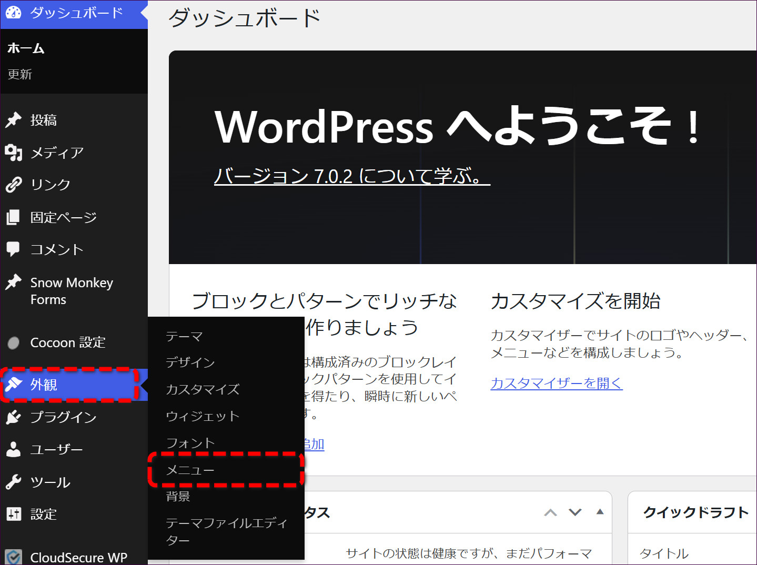Screen dimensions: 757x565
Task: Click the pages icon beside 固定ページ
Action: coord(14,217)
